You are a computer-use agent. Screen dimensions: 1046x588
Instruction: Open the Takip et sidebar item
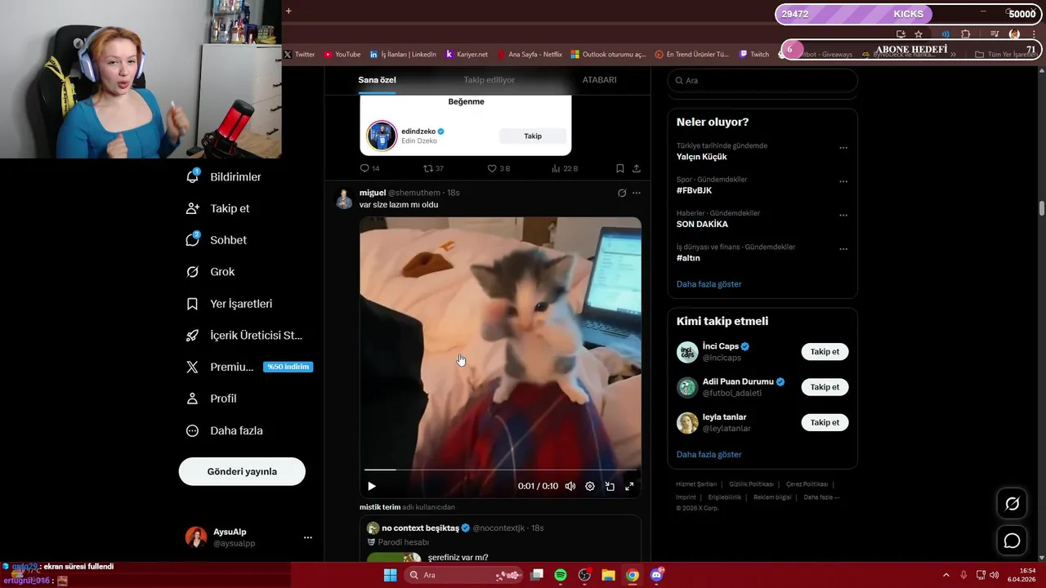218,208
